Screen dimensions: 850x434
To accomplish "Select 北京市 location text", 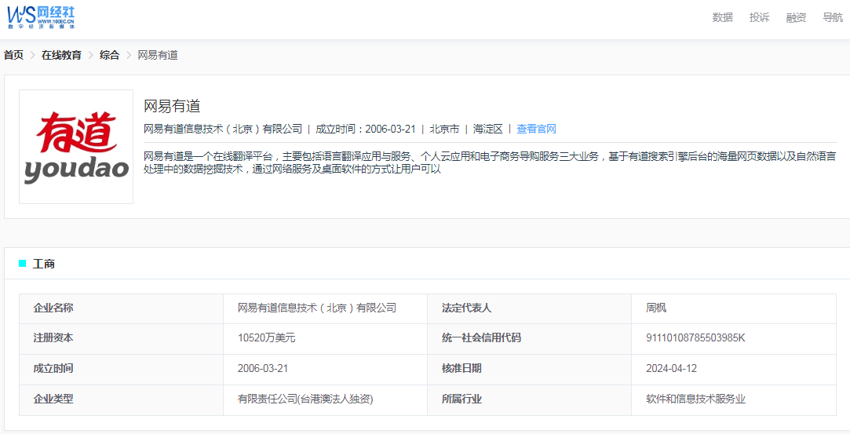I will click(444, 129).
